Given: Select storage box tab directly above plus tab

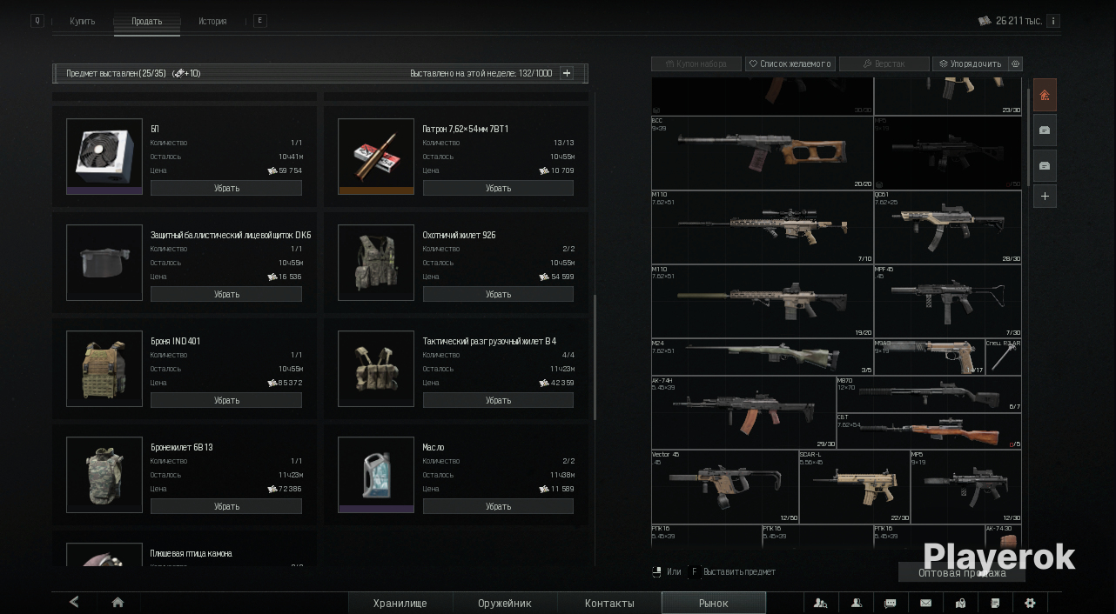Looking at the screenshot, I should [x=1045, y=165].
